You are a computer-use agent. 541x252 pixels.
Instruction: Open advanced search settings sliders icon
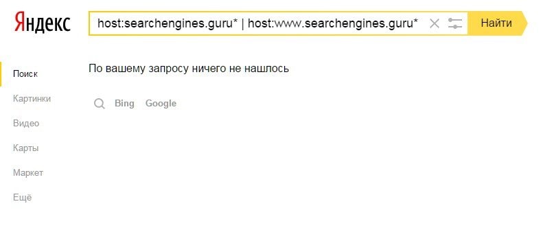click(454, 23)
